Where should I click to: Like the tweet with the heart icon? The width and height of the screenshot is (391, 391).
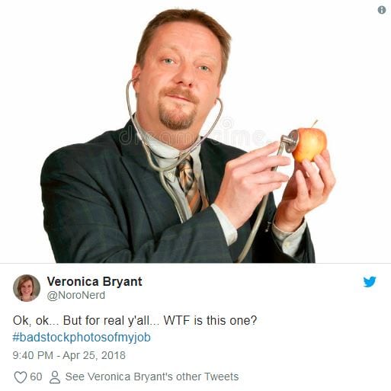[21, 377]
